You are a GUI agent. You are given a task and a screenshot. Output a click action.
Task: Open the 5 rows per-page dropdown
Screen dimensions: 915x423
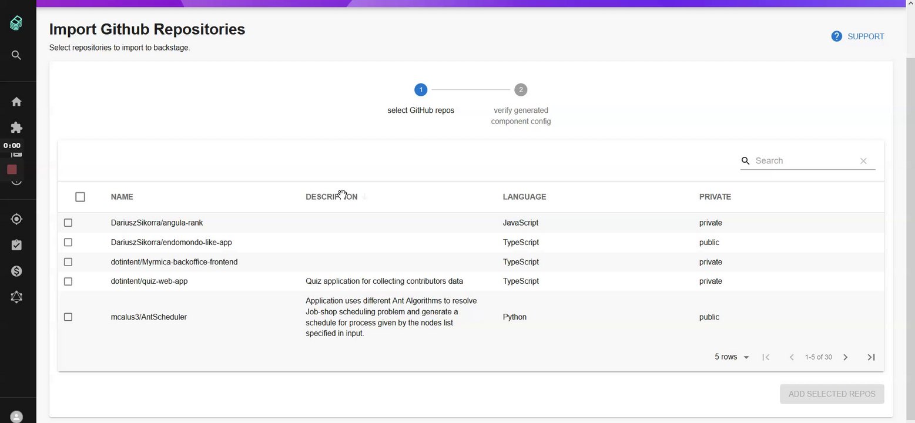tap(732, 357)
